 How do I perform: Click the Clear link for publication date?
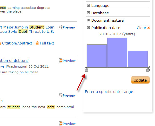tap(141, 28)
